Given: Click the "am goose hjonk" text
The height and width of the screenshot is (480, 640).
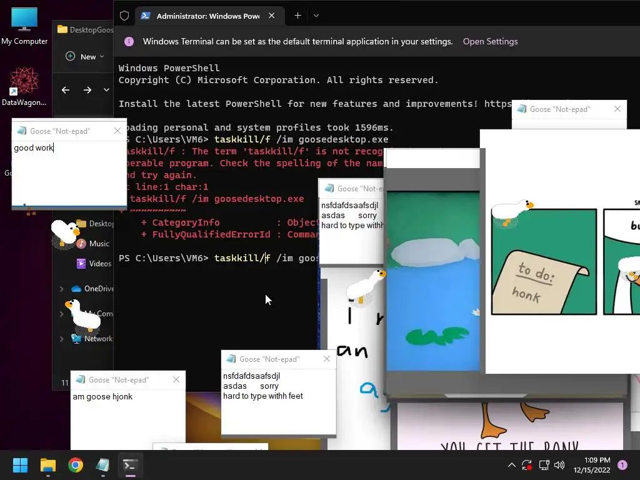Looking at the screenshot, I should click(x=102, y=397).
